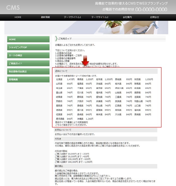Open テーマタイトル1 from the navigation bar
This screenshot has width=176, height=186.
click(72, 17)
